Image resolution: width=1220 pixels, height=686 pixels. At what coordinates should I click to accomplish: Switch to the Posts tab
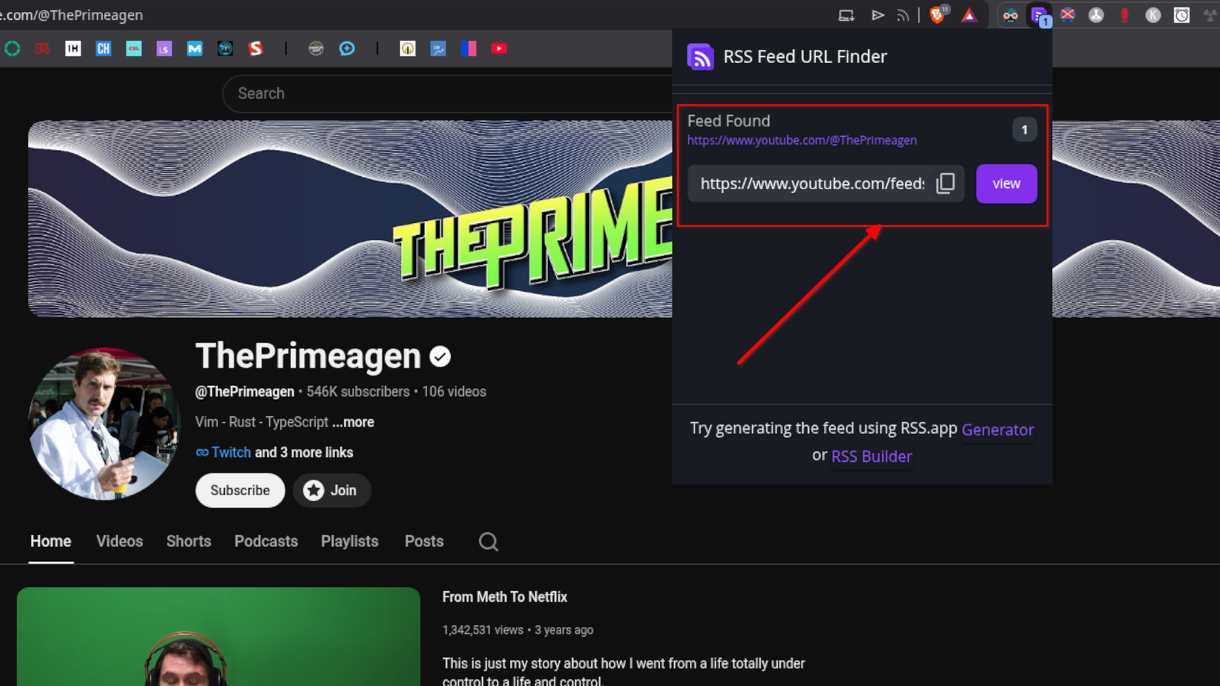[x=424, y=541]
